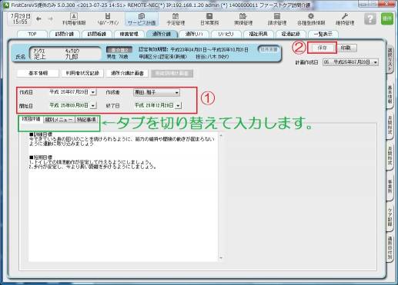Open the 作成日 date dropdown arrow
The width and height of the screenshot is (398, 285).
(x=93, y=92)
